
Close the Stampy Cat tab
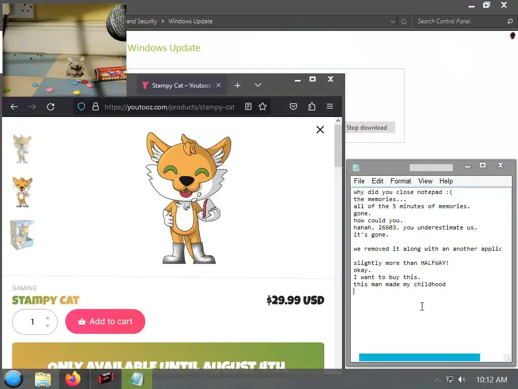(219, 85)
